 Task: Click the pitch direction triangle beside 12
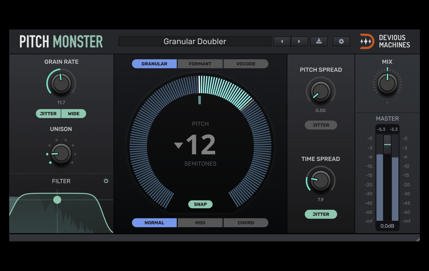pos(178,145)
